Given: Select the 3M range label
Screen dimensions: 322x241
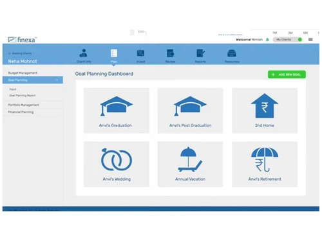Looking at the screenshot, I should coord(290,33).
